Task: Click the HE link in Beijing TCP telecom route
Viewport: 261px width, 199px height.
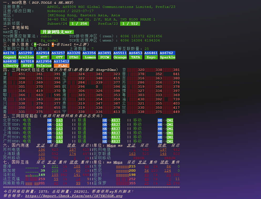Action: (x=49, y=120)
